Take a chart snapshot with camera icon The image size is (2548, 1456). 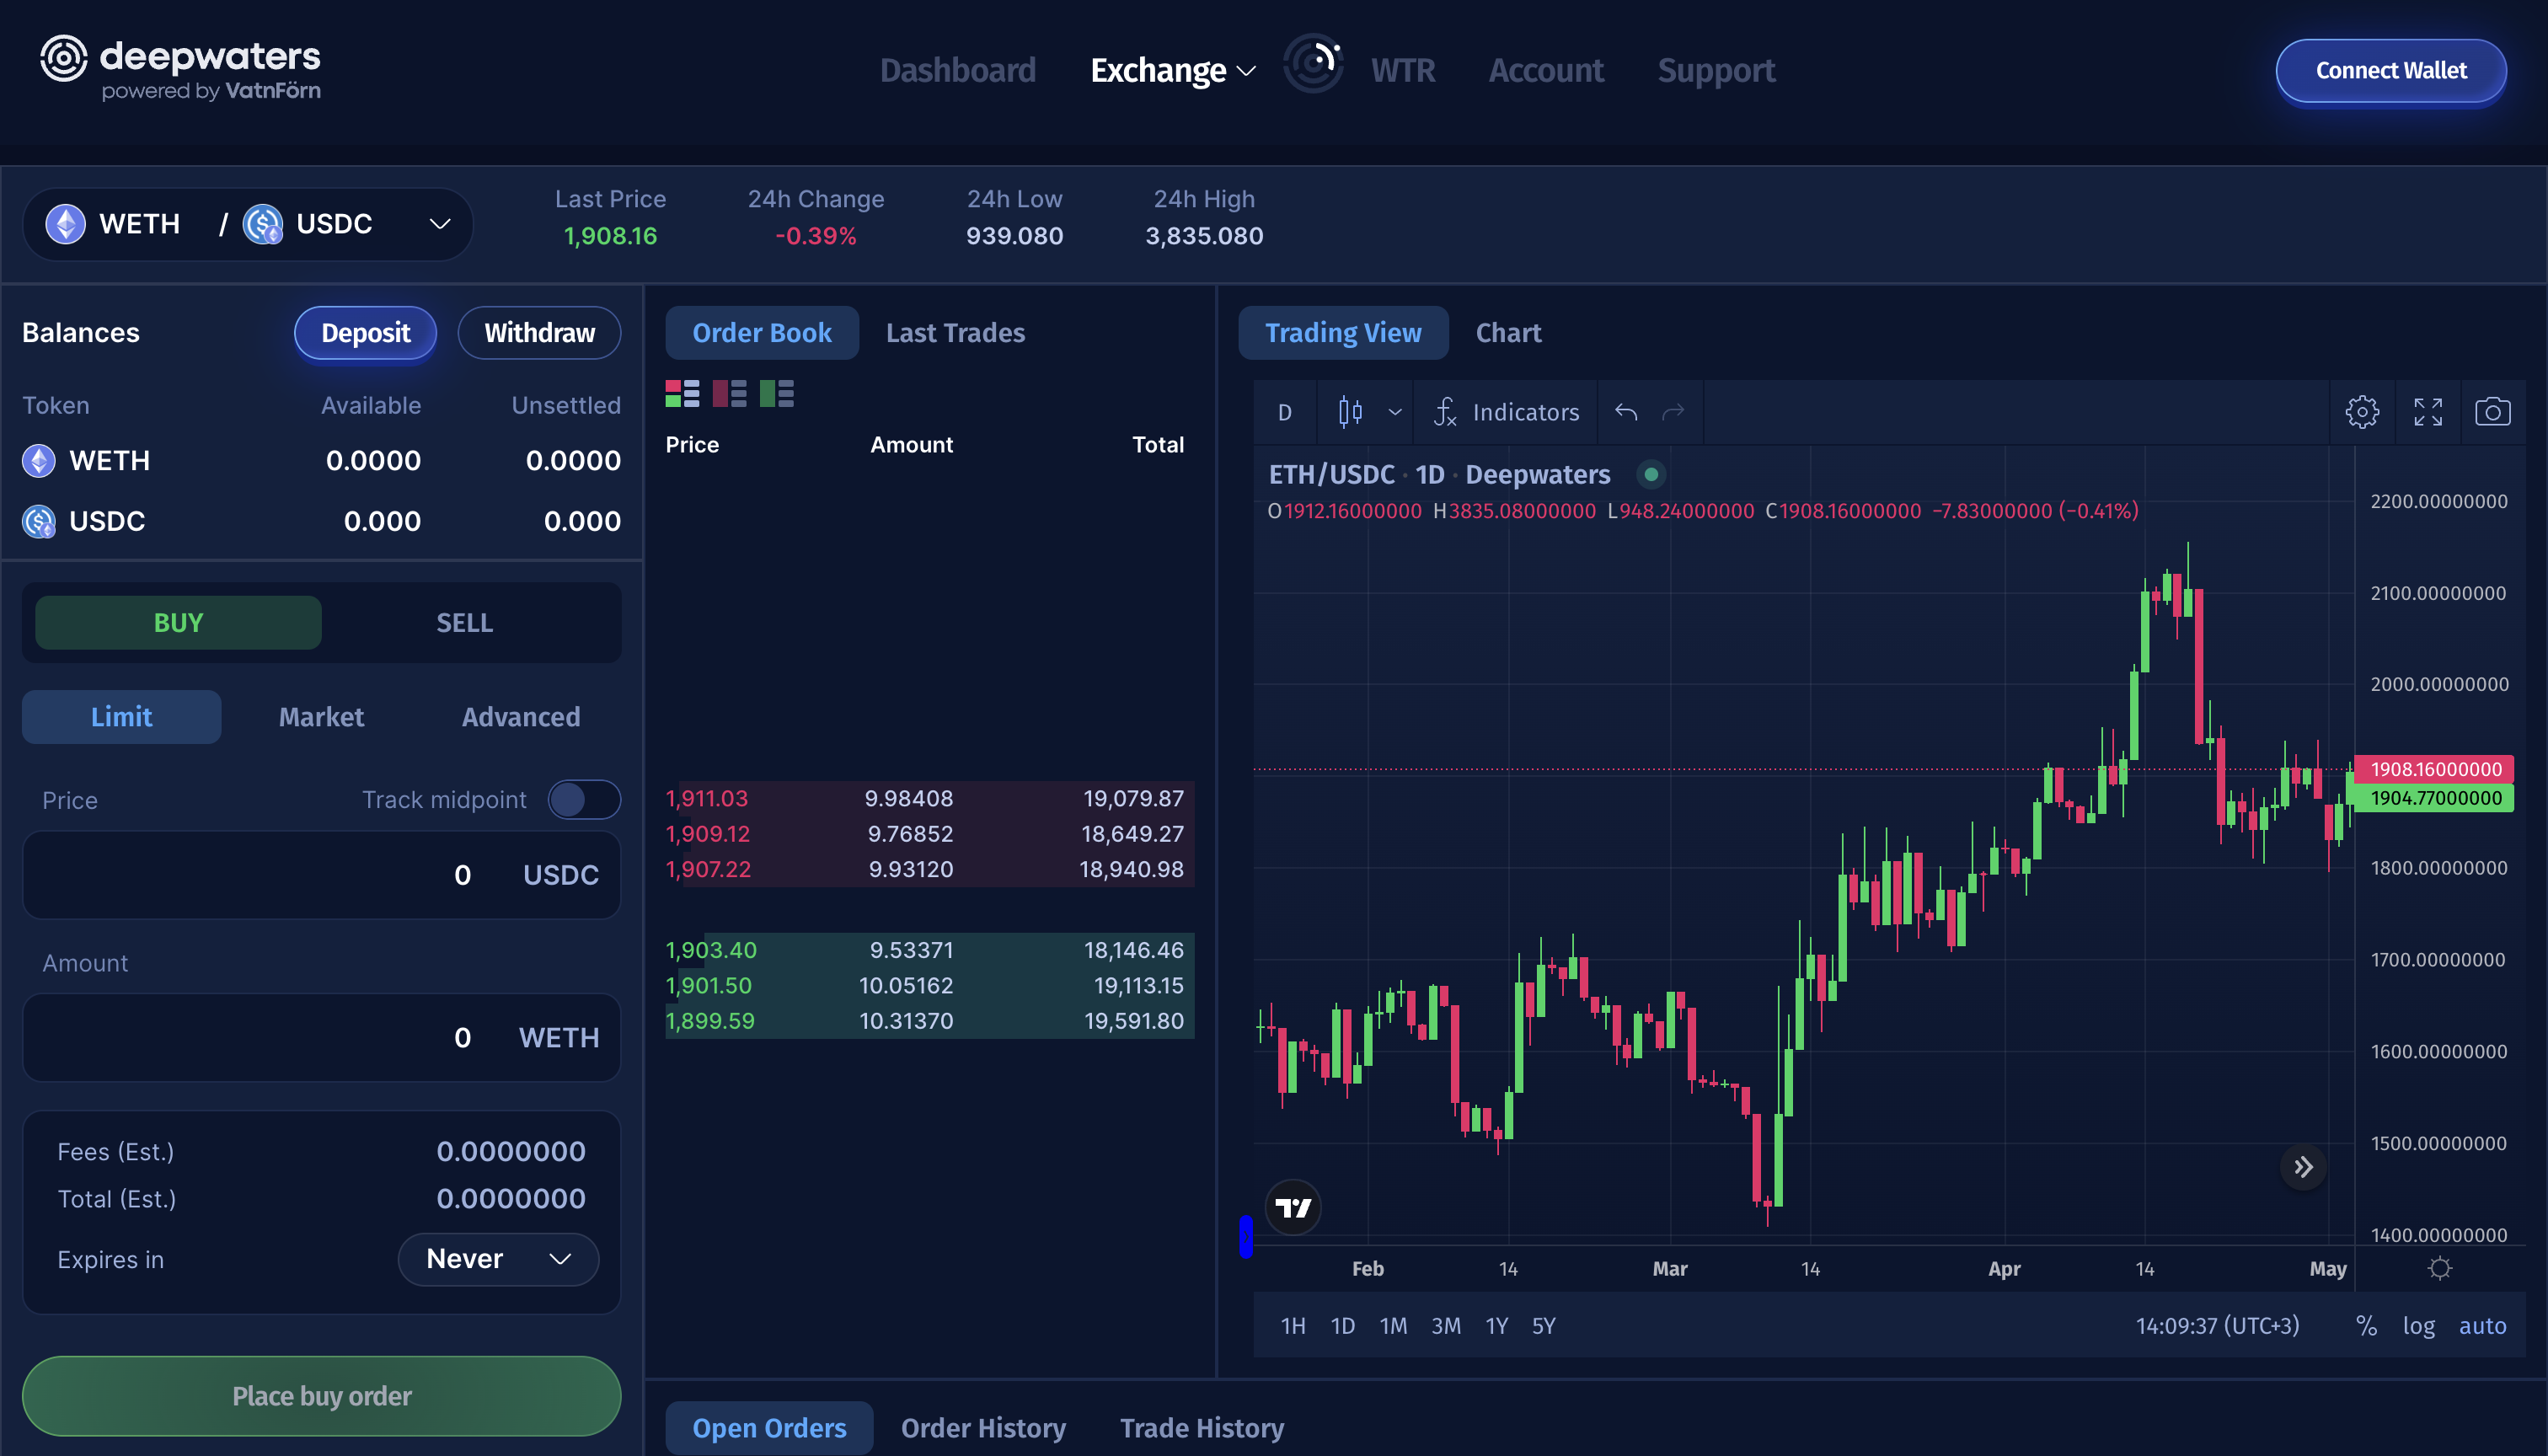point(2492,412)
